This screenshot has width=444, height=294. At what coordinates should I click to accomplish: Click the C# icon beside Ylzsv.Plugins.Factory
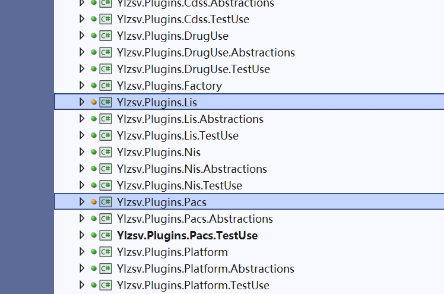pos(106,86)
